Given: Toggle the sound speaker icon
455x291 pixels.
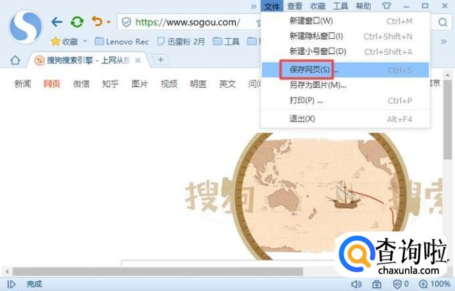Looking at the screenshot, I should (x=356, y=284).
